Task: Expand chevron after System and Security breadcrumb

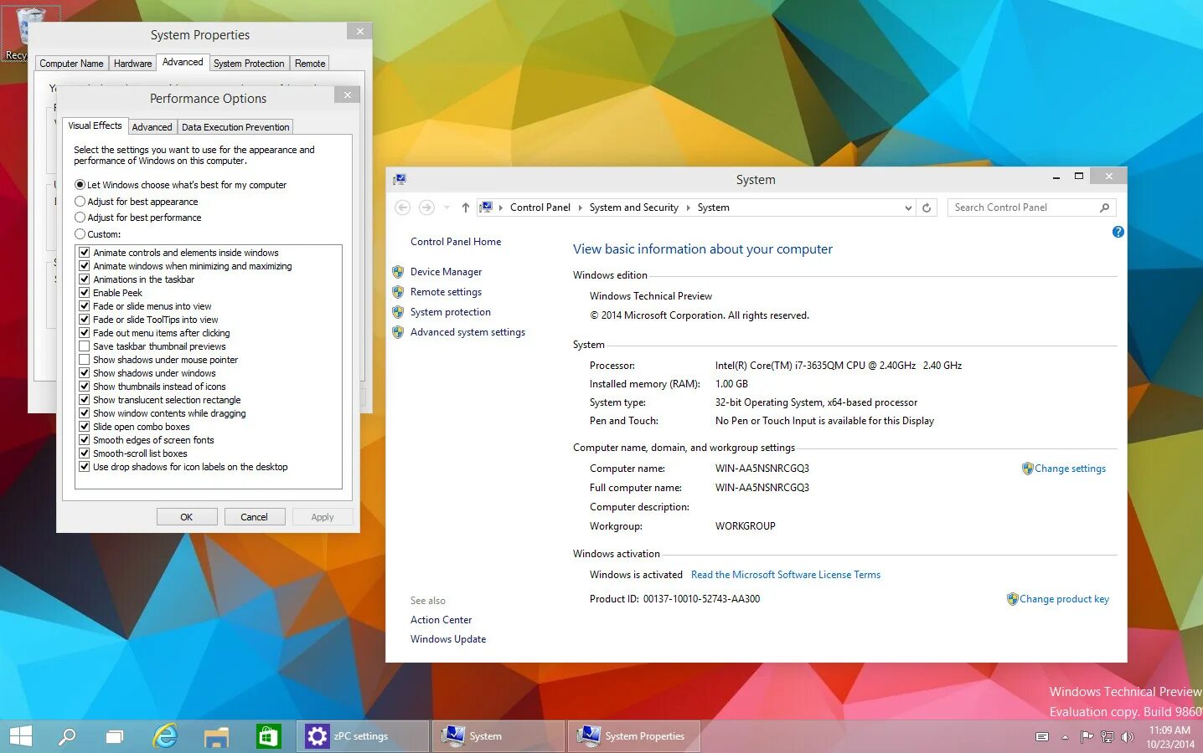Action: coord(688,207)
